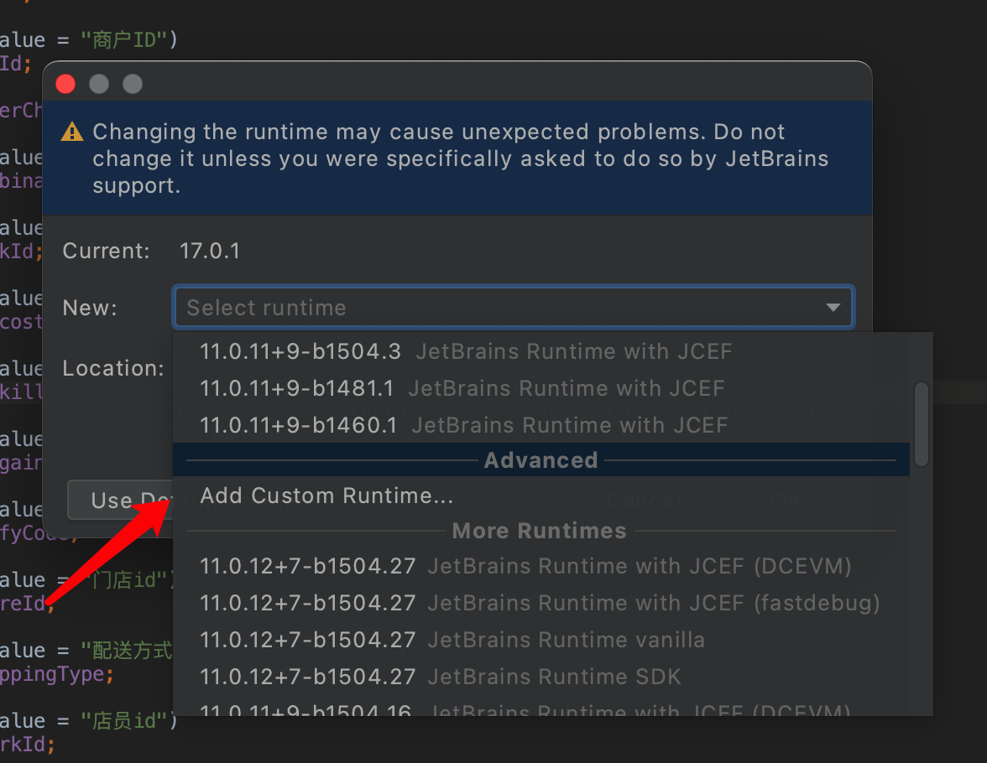Choose 11.0.11+9-b1460.1 JetBrains Runtime with JCEF
This screenshot has width=987, height=763.
click(x=541, y=425)
